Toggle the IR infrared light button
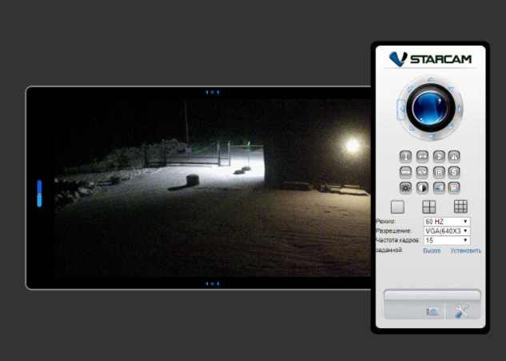Viewport: 506px width, 361px height. (439, 173)
